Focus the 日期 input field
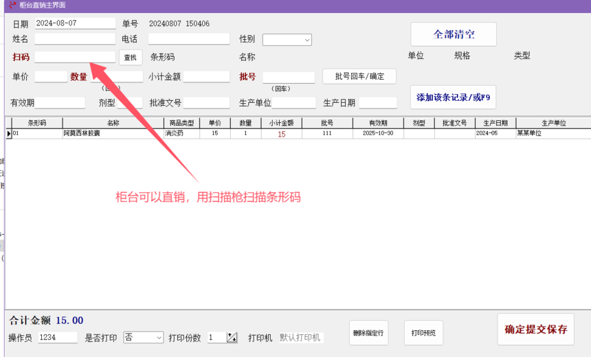The height and width of the screenshot is (357, 591). pos(76,23)
